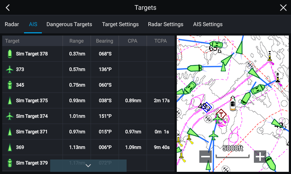
Task: Select the Sim Target 375 row
Action: tap(87, 100)
